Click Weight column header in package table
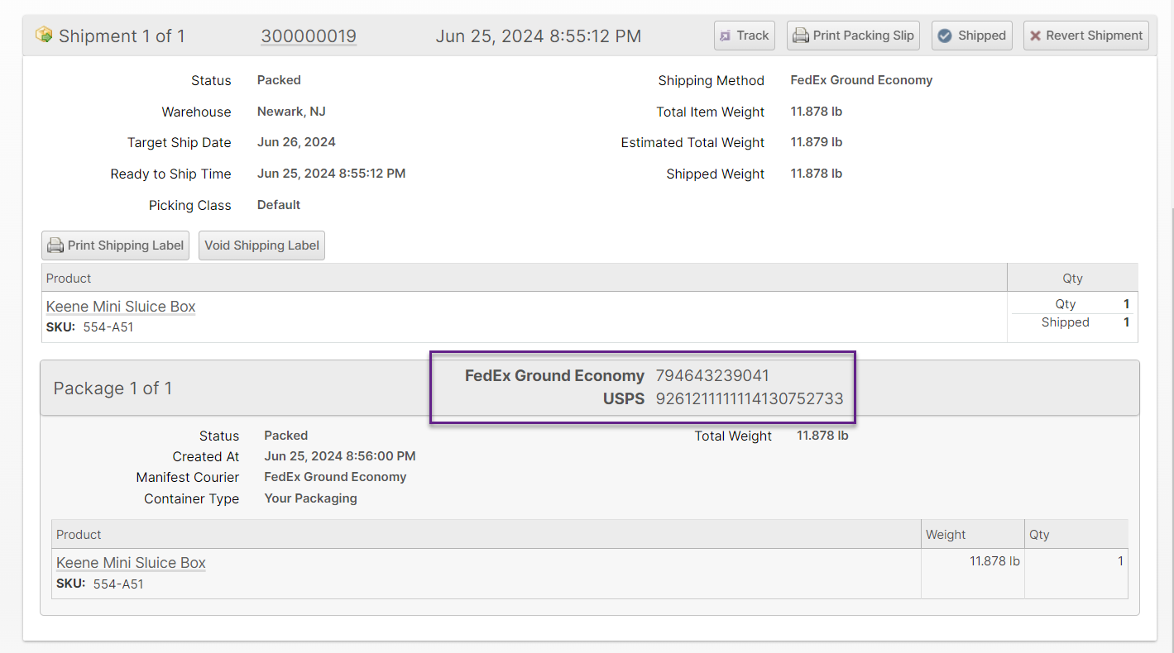 coord(946,535)
